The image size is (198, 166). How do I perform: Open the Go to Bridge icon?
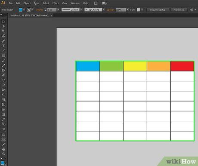96,3
